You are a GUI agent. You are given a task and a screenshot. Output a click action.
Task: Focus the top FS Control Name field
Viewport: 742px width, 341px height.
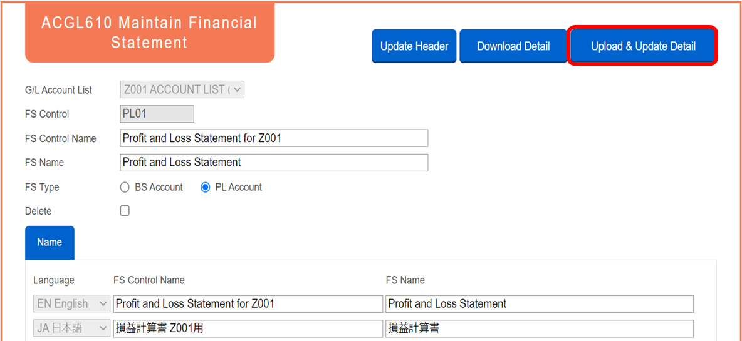[x=274, y=138]
